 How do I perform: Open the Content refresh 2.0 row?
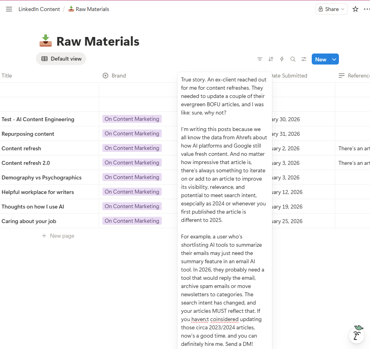pyautogui.click(x=26, y=163)
